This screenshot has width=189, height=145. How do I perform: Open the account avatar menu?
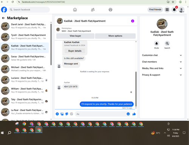pos(181,10)
